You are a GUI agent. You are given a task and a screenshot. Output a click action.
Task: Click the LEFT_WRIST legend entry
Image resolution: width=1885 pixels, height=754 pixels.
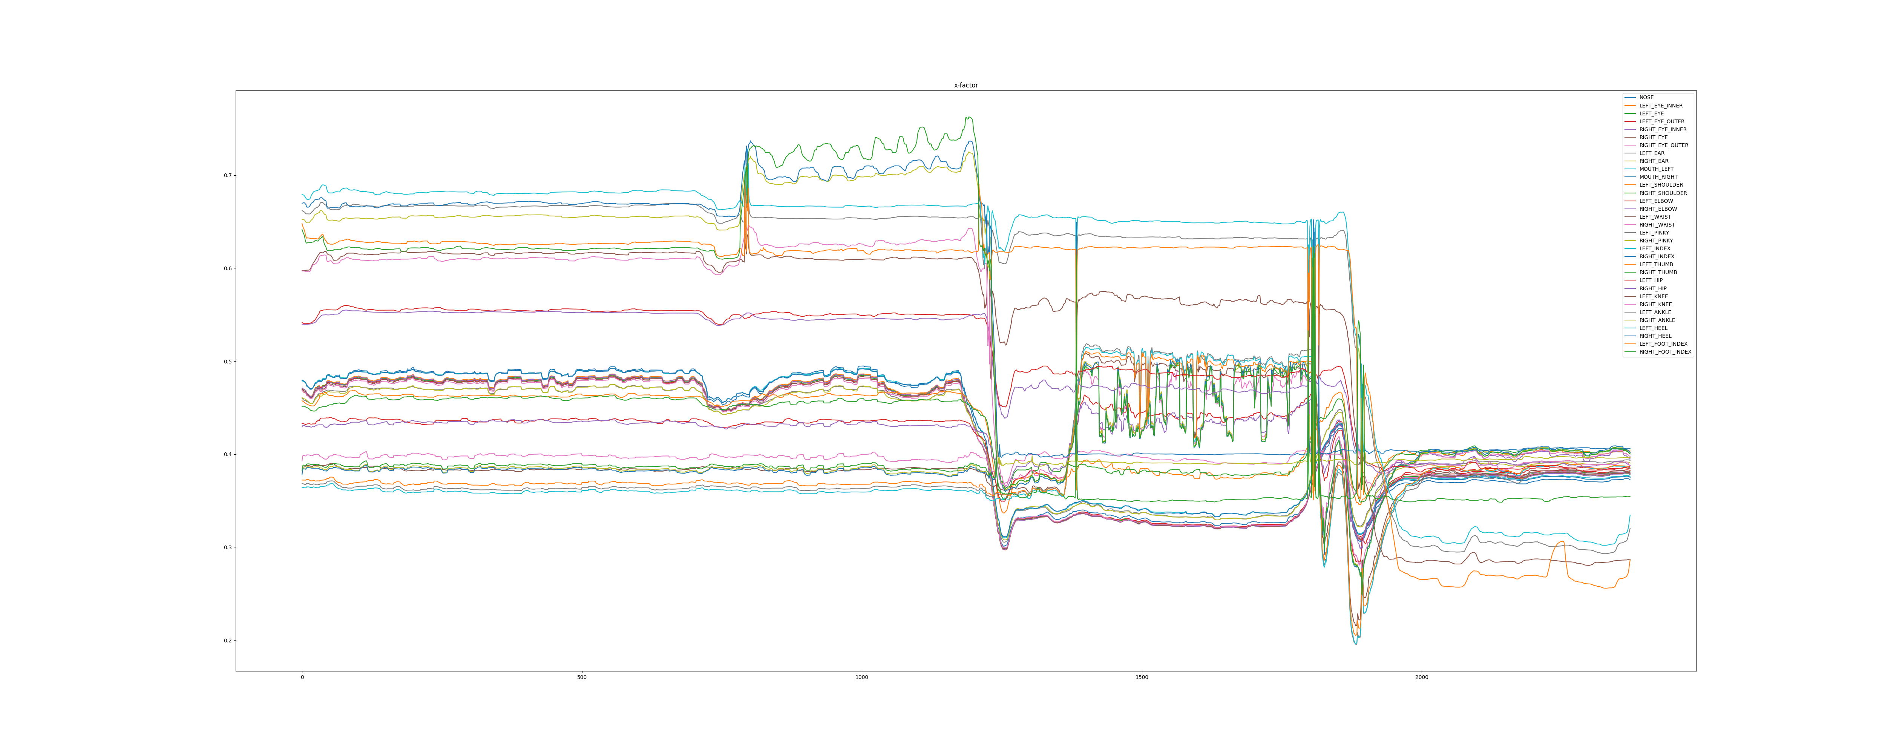click(x=1655, y=217)
